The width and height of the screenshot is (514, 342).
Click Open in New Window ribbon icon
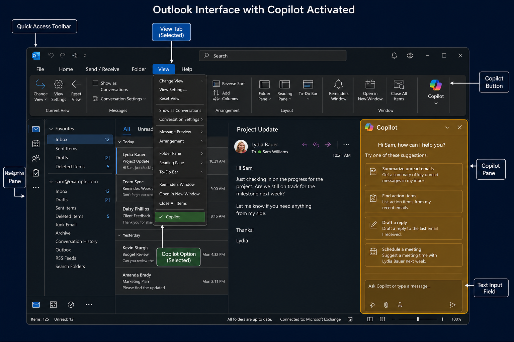[370, 84]
